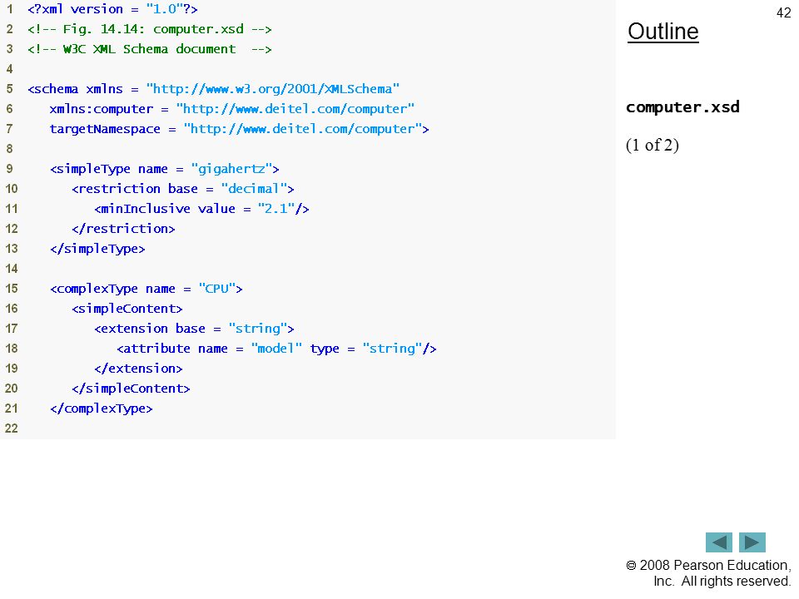Click the Fig. 14.14 comment line
The height and width of the screenshot is (599, 799).
point(149,29)
